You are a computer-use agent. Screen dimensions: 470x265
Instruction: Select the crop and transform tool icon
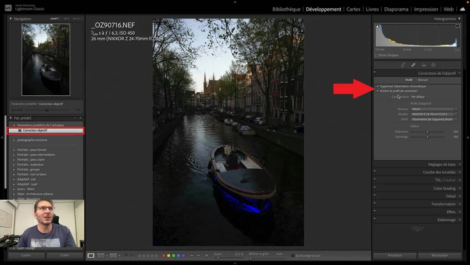403,65
